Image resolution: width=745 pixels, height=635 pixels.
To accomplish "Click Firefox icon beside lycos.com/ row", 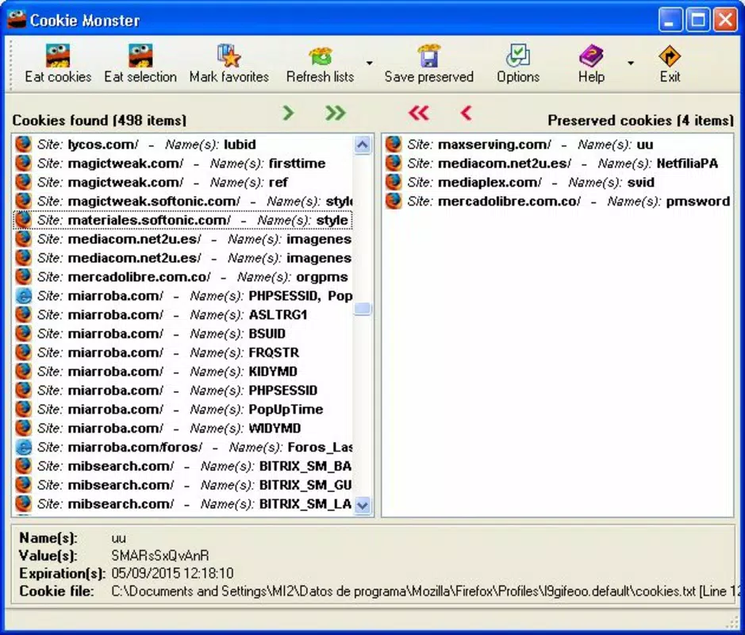I will point(23,144).
